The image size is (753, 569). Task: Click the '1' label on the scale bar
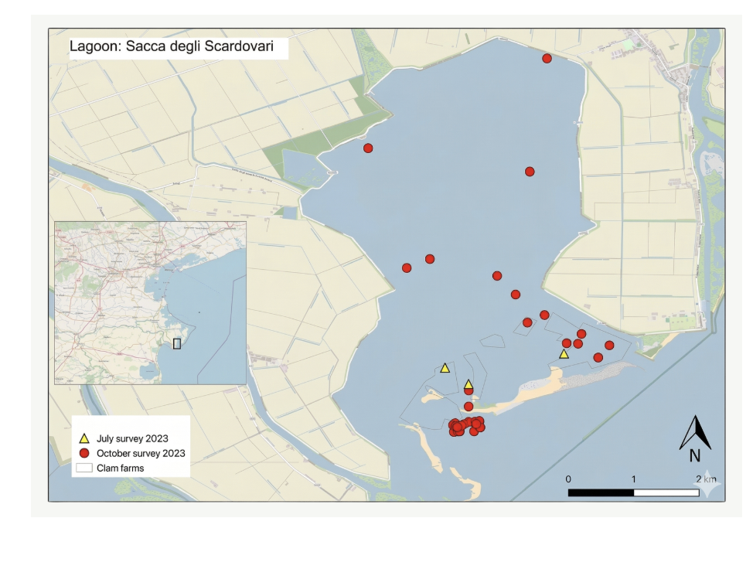(633, 479)
